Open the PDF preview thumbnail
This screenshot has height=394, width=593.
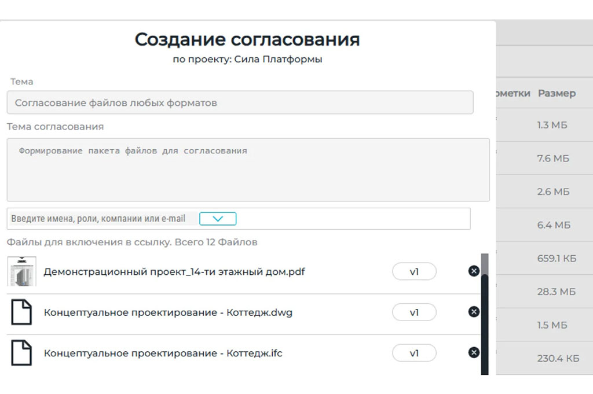pos(22,271)
